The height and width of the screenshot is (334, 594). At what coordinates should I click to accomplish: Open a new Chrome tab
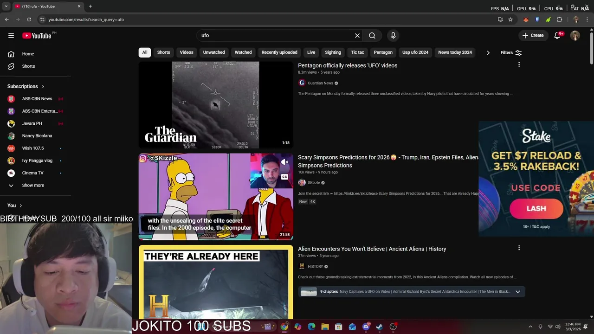click(x=90, y=6)
